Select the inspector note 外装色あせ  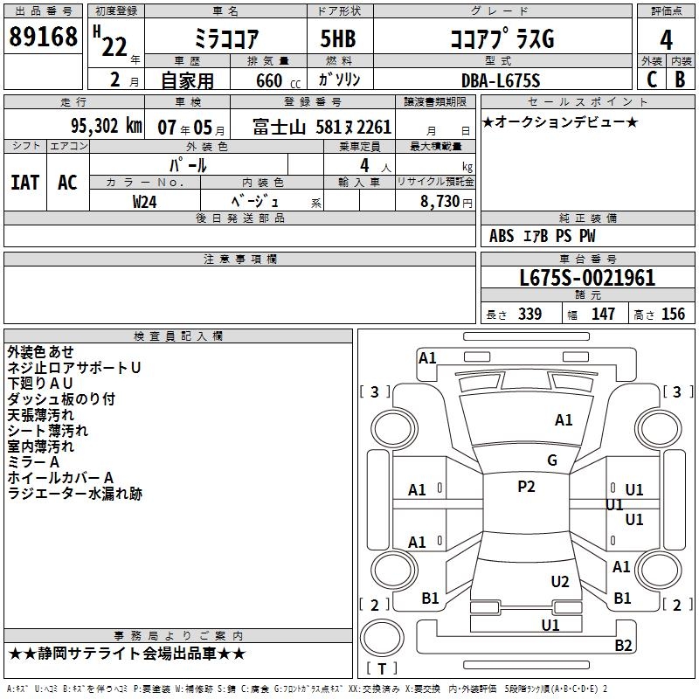click(x=40, y=352)
